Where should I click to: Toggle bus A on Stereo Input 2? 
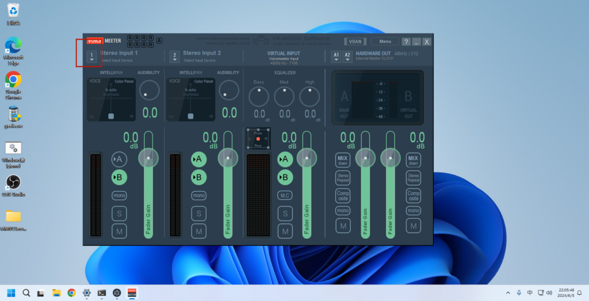coord(198,159)
